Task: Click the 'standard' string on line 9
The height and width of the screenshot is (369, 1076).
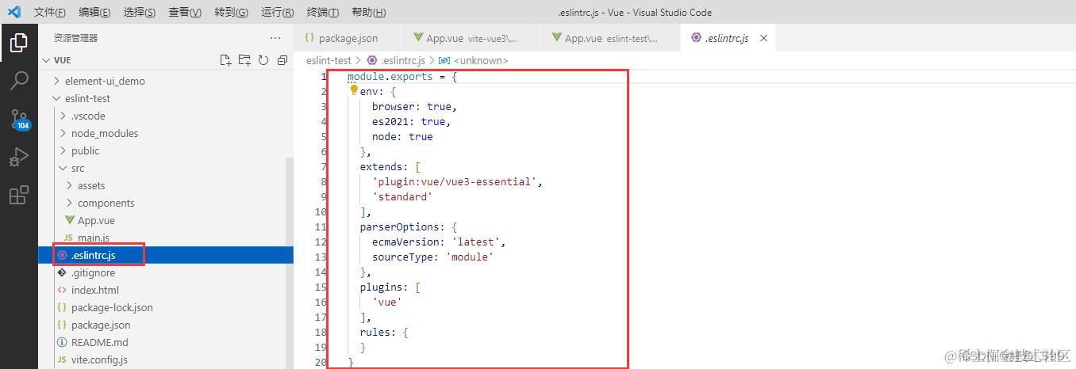Action: [x=402, y=197]
